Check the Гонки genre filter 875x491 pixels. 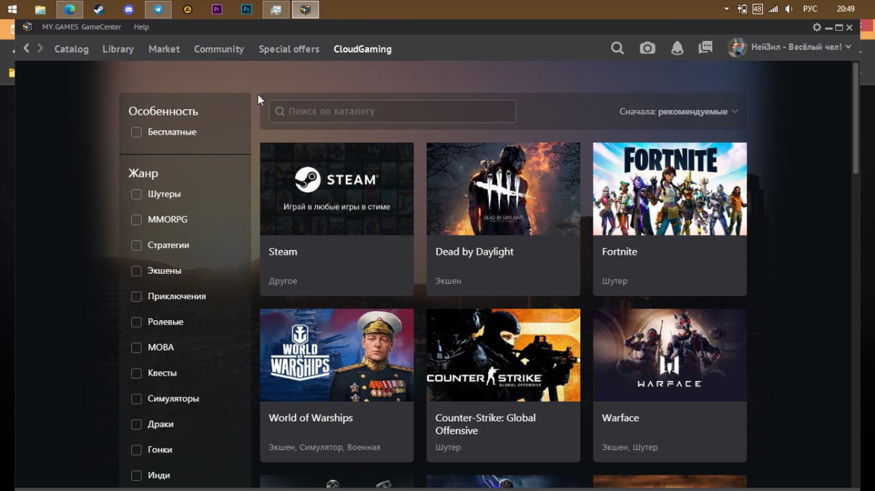[136, 450]
